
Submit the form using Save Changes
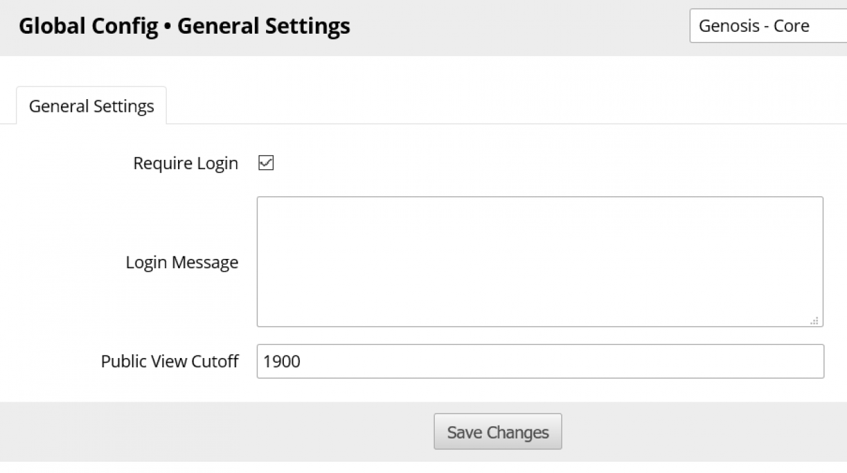498,432
